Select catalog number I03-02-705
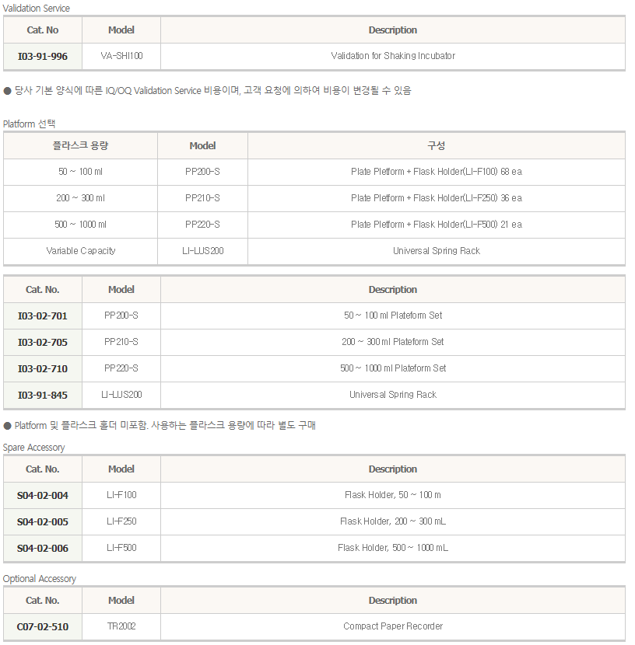This screenshot has height=645, width=635. coord(43,342)
